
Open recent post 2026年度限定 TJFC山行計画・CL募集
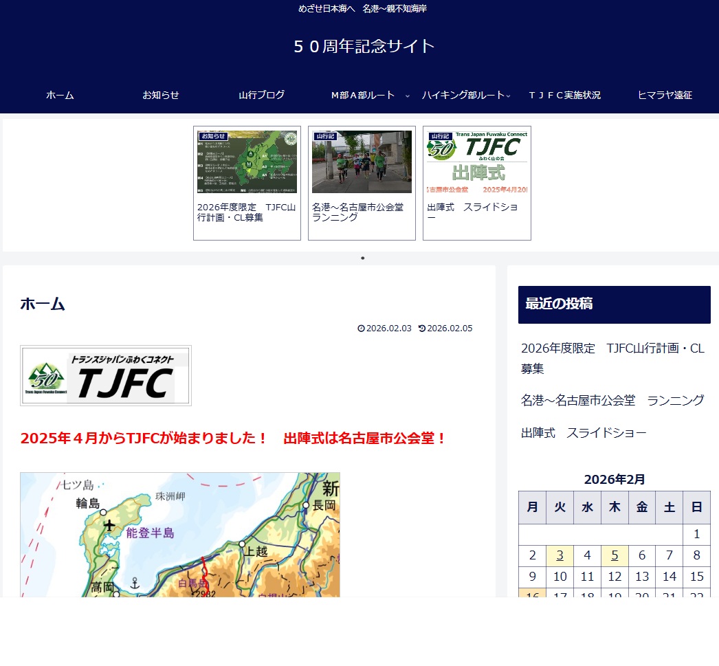pyautogui.click(x=612, y=358)
